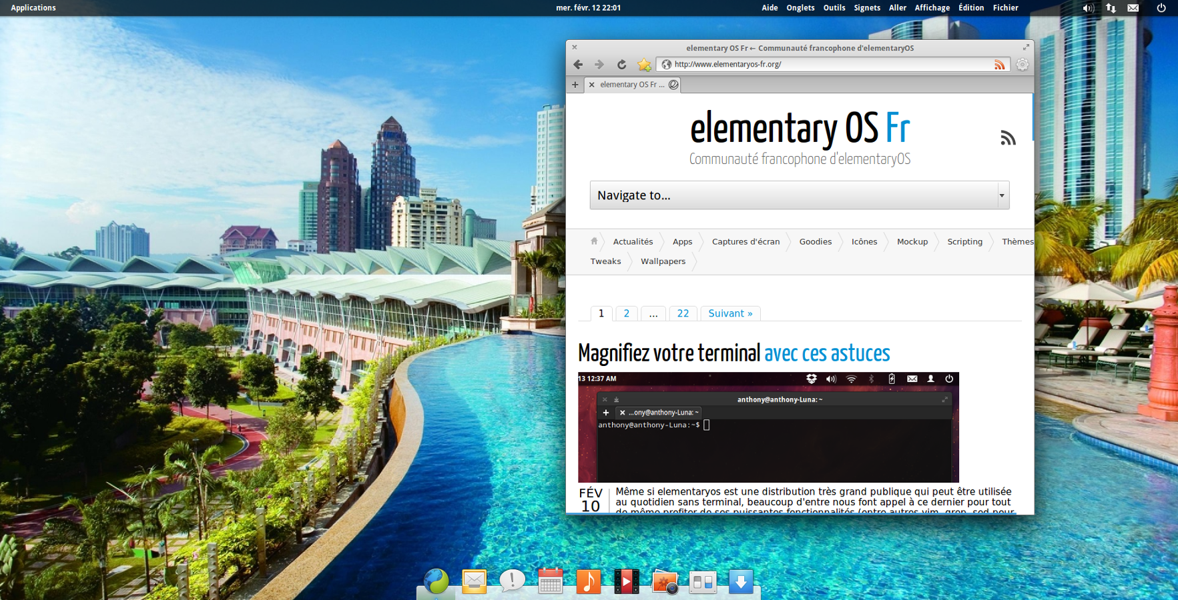Open the mail indicator in top panel
This screenshot has height=600, width=1178.
pyautogui.click(x=1133, y=8)
